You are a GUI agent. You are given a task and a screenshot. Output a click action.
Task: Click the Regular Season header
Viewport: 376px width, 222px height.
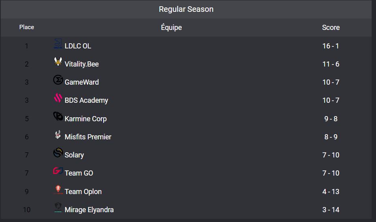pyautogui.click(x=186, y=9)
